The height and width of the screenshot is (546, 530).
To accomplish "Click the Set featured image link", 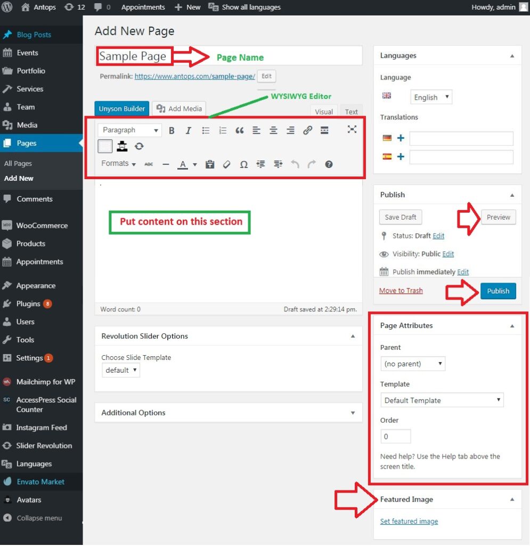I will coord(409,521).
